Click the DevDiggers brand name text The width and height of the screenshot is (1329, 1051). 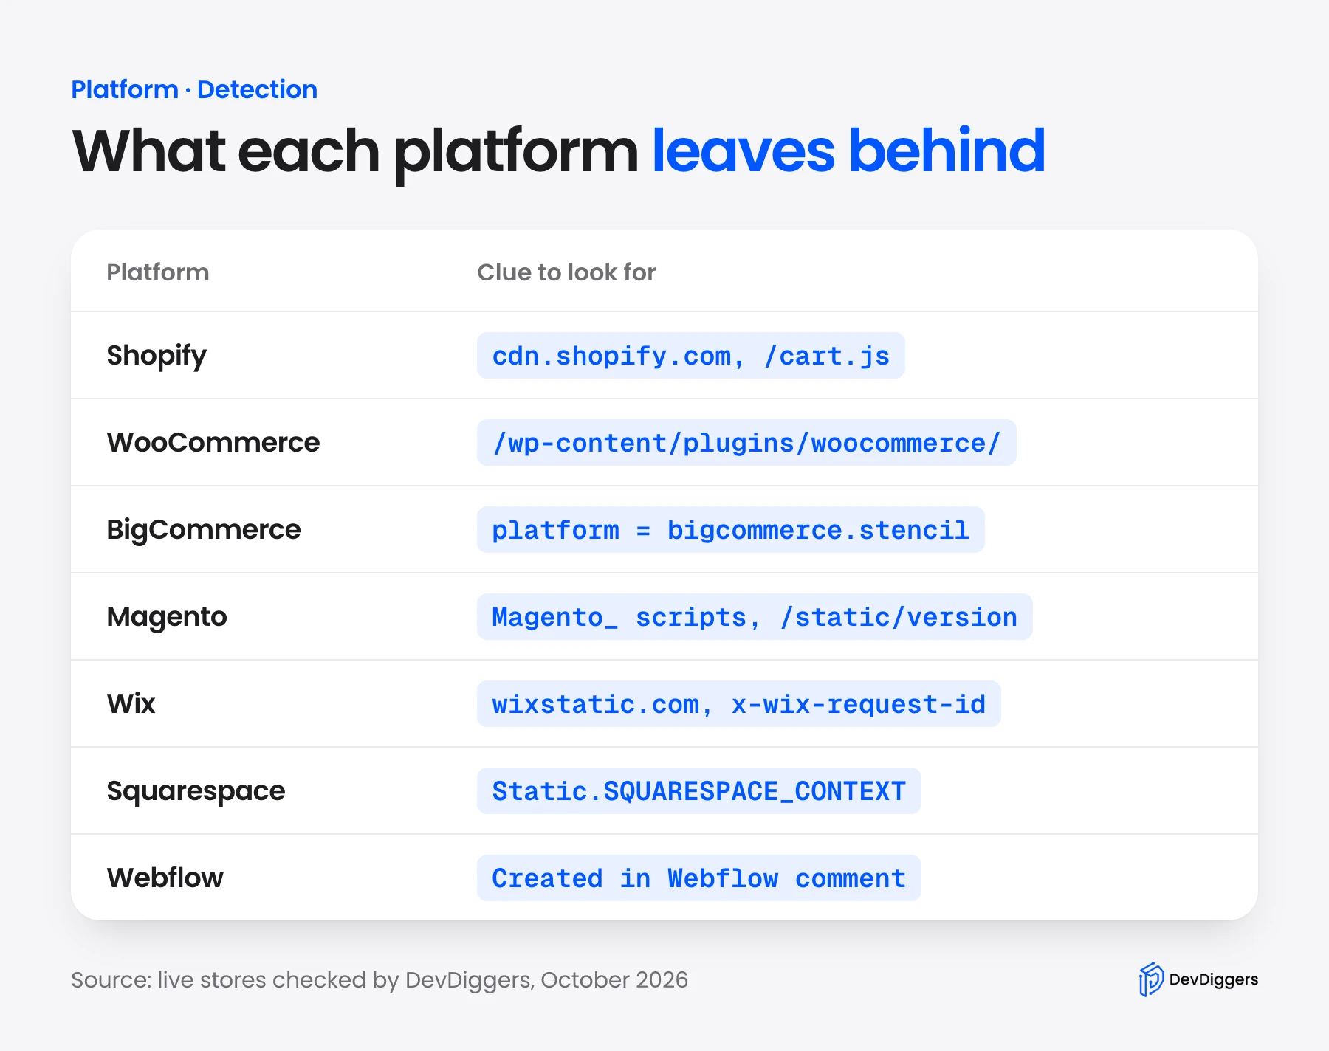coord(1213,979)
